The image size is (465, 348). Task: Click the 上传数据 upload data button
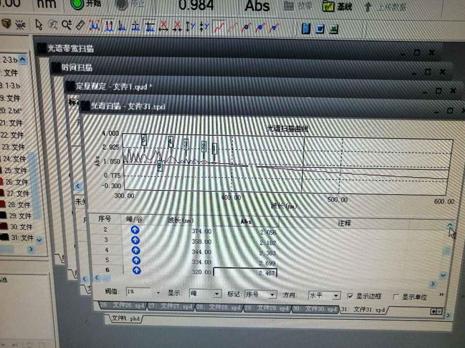385,7
